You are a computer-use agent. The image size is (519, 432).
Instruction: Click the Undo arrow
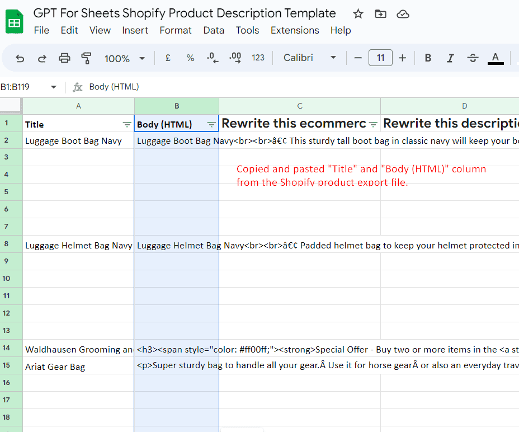(x=20, y=58)
